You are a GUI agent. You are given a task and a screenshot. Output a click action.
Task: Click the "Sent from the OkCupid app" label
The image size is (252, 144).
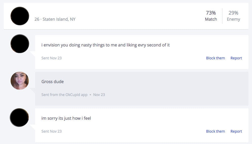pyautogui.click(x=64, y=95)
